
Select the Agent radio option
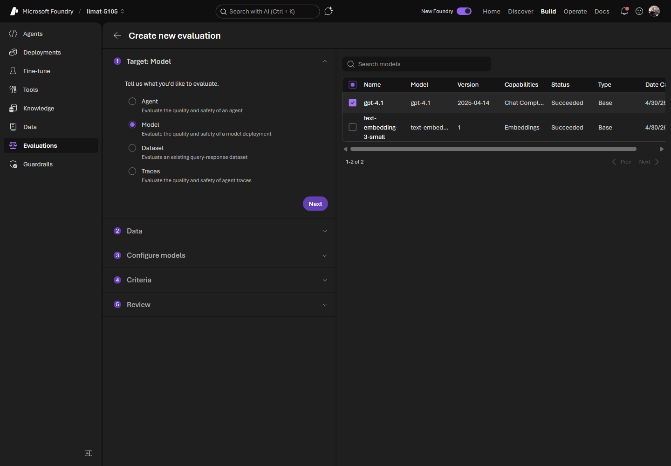pos(132,101)
